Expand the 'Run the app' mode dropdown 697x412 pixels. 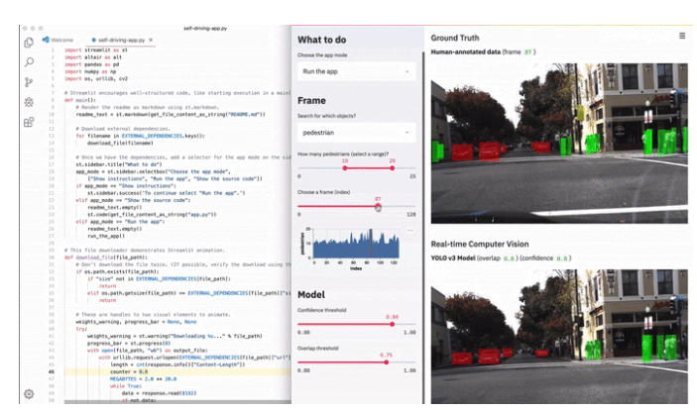coord(357,71)
